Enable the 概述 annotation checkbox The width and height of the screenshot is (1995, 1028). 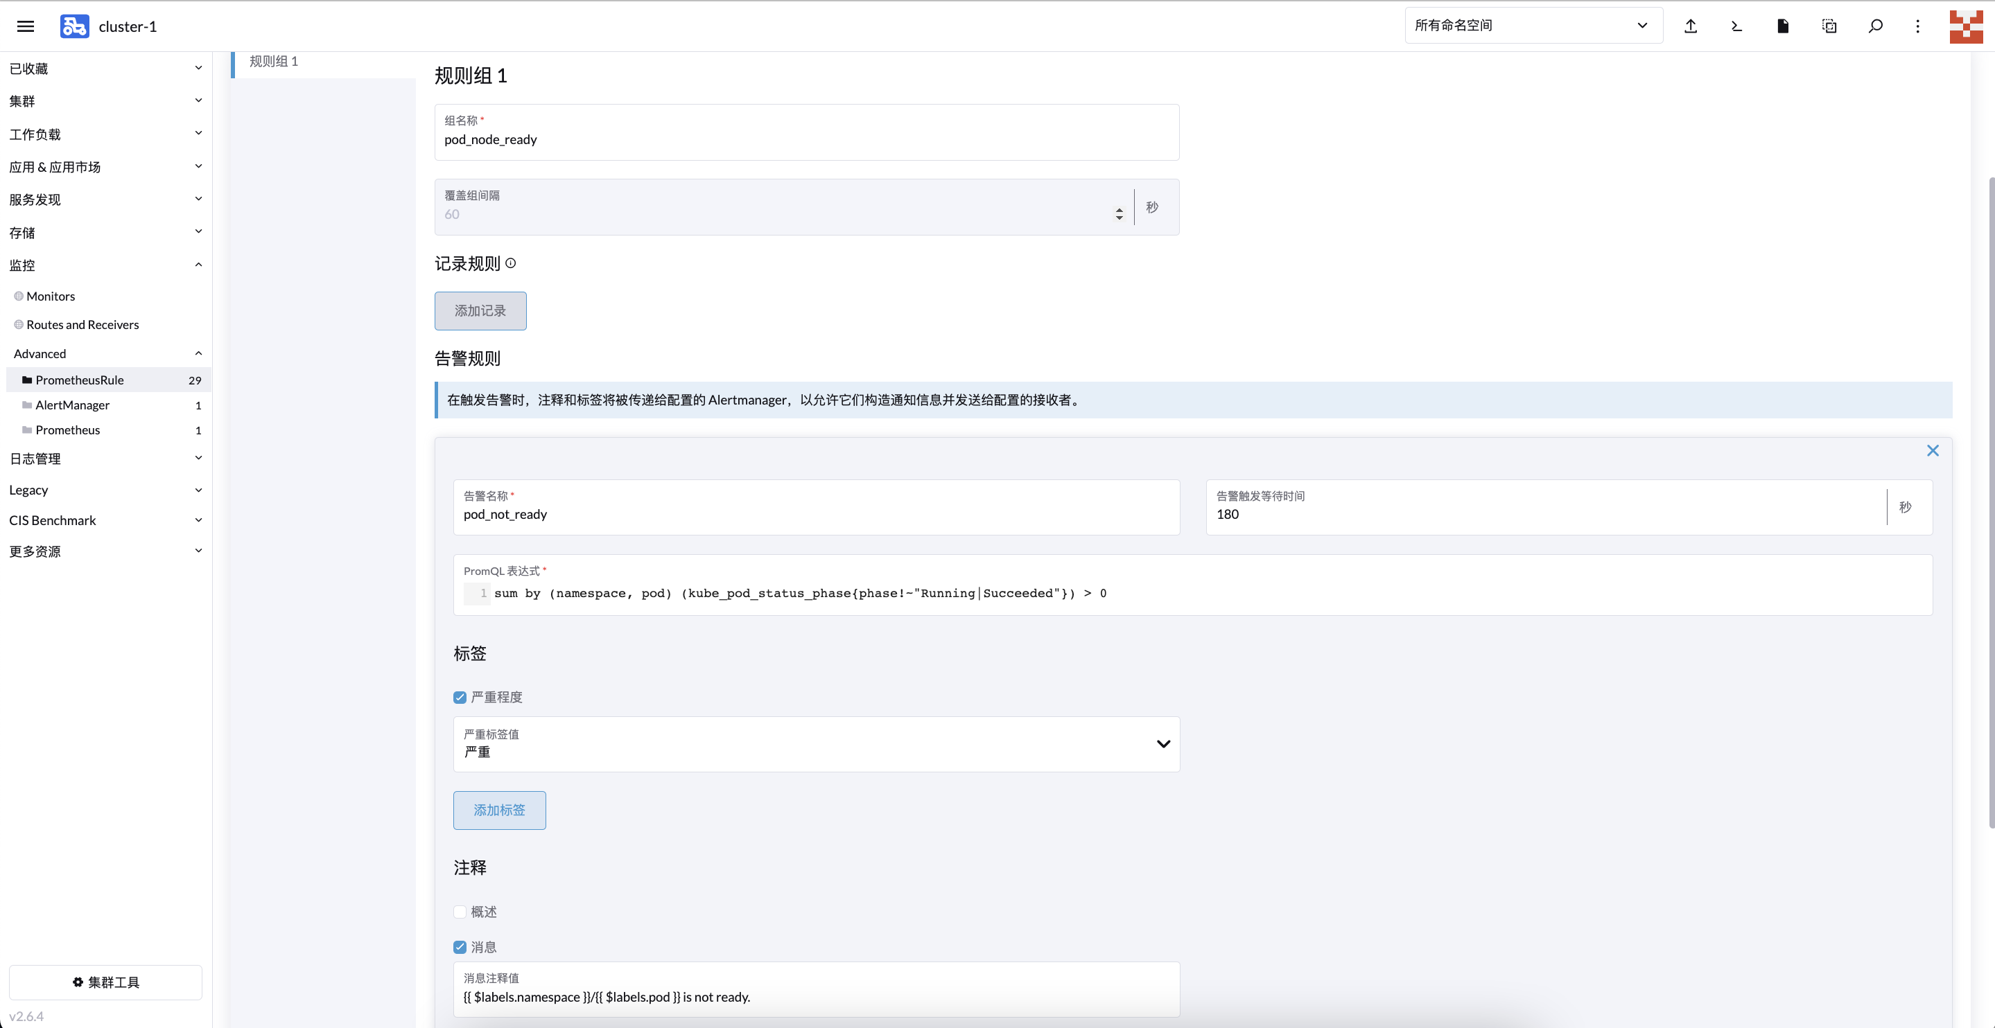click(x=460, y=912)
